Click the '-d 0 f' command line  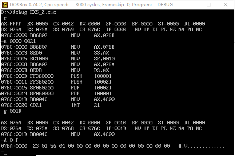(x=9, y=140)
